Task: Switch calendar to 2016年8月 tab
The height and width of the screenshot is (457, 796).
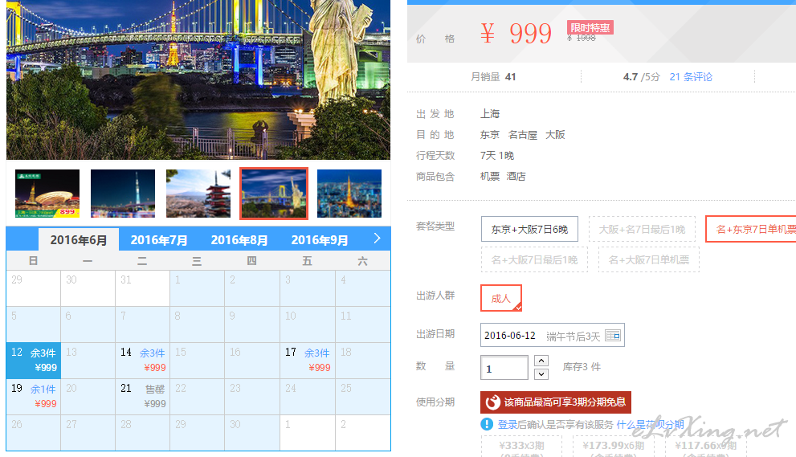Action: coord(239,239)
